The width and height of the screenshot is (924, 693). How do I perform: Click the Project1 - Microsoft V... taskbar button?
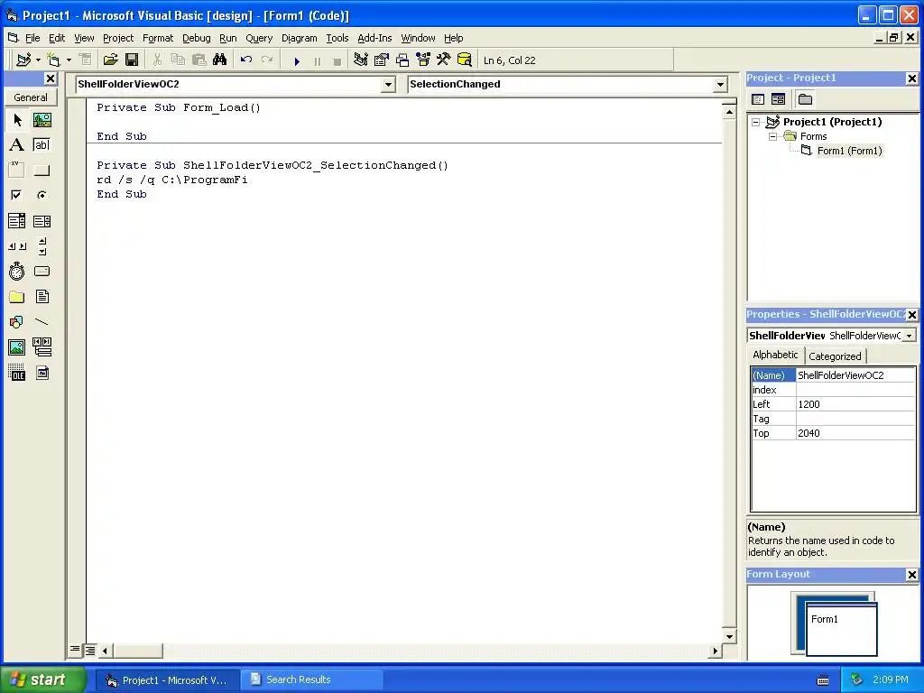click(168, 679)
